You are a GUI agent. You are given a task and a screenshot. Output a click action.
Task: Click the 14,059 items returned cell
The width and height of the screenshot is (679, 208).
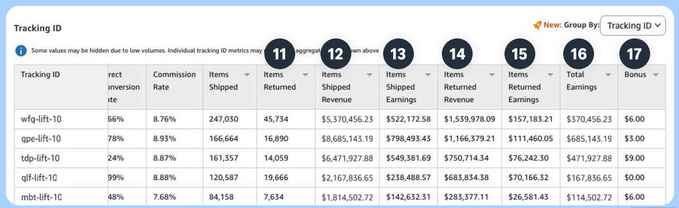[286, 158]
